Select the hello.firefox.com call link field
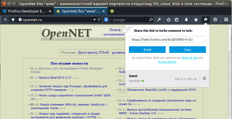The height and width of the screenshot is (119, 232). coord(167,39)
